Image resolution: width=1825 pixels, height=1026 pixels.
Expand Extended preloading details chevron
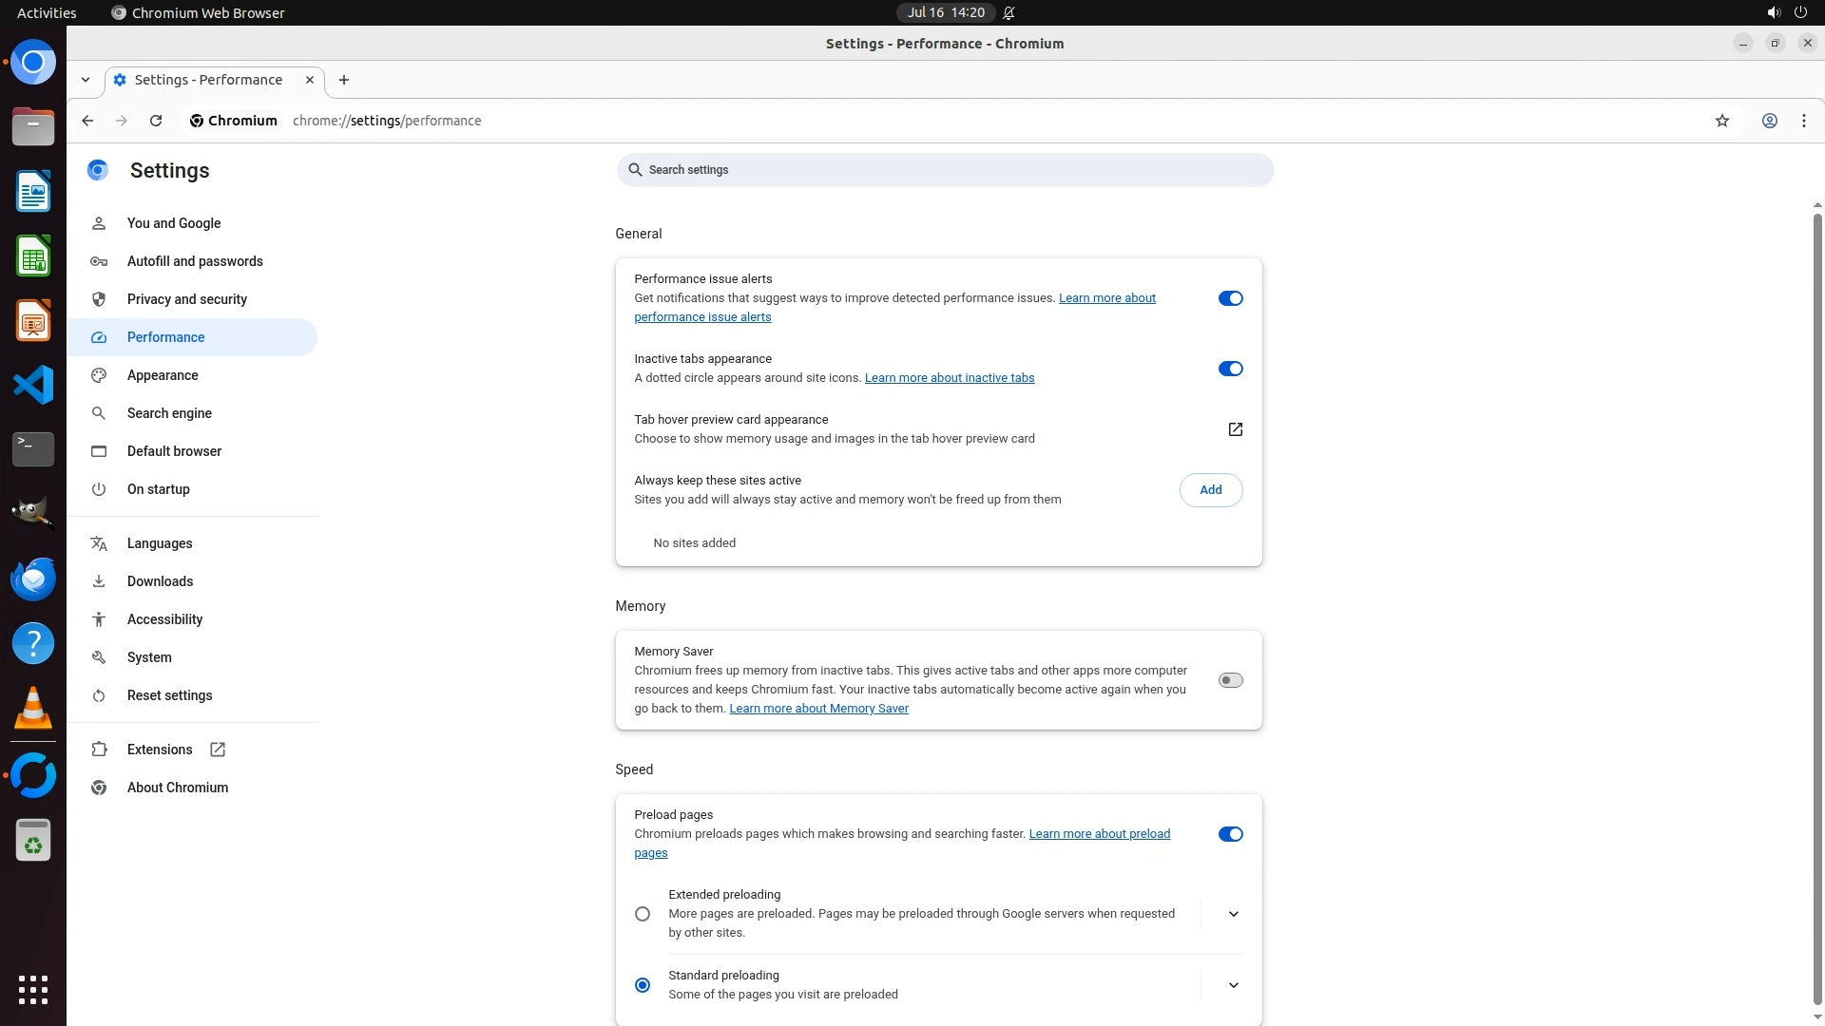click(1233, 914)
